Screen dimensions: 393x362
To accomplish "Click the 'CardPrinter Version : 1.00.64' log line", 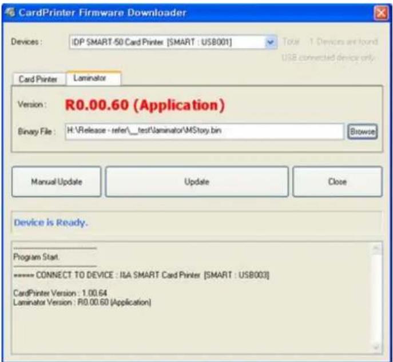I will click(x=60, y=293).
